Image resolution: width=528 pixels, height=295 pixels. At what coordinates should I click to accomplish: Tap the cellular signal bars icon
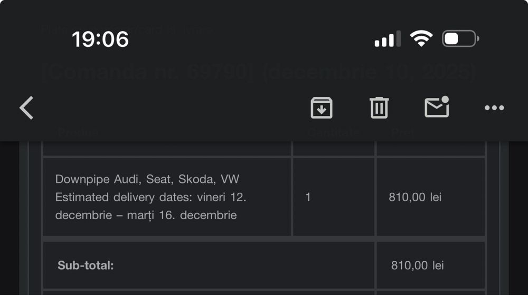[387, 39]
